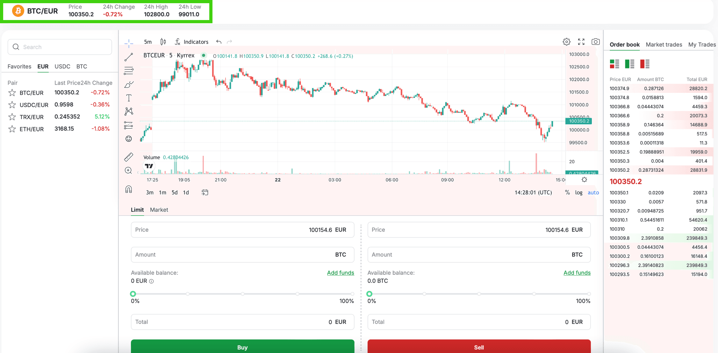Viewport: 718px width, 353px height.
Task: Open the timezone 14:28:01 (UTC) selector
Action: (x=533, y=192)
